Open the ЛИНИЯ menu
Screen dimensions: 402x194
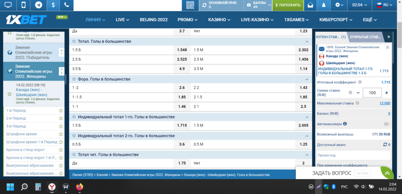(95, 20)
